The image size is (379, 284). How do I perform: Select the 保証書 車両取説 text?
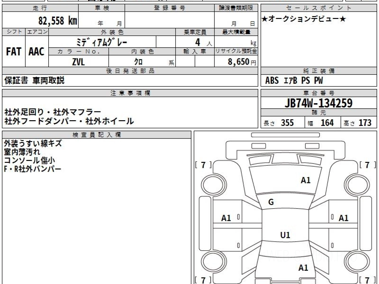coord(34,81)
